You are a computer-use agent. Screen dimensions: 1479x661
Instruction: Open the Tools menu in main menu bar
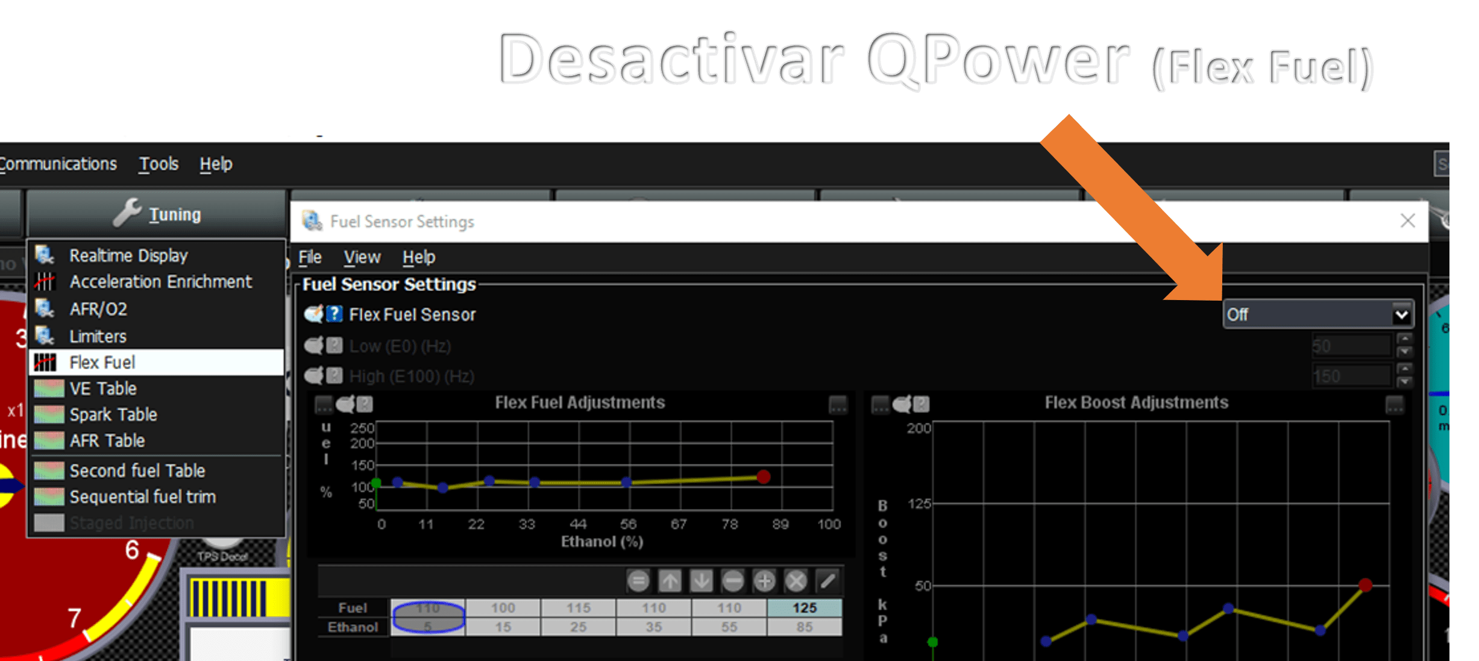(x=159, y=164)
